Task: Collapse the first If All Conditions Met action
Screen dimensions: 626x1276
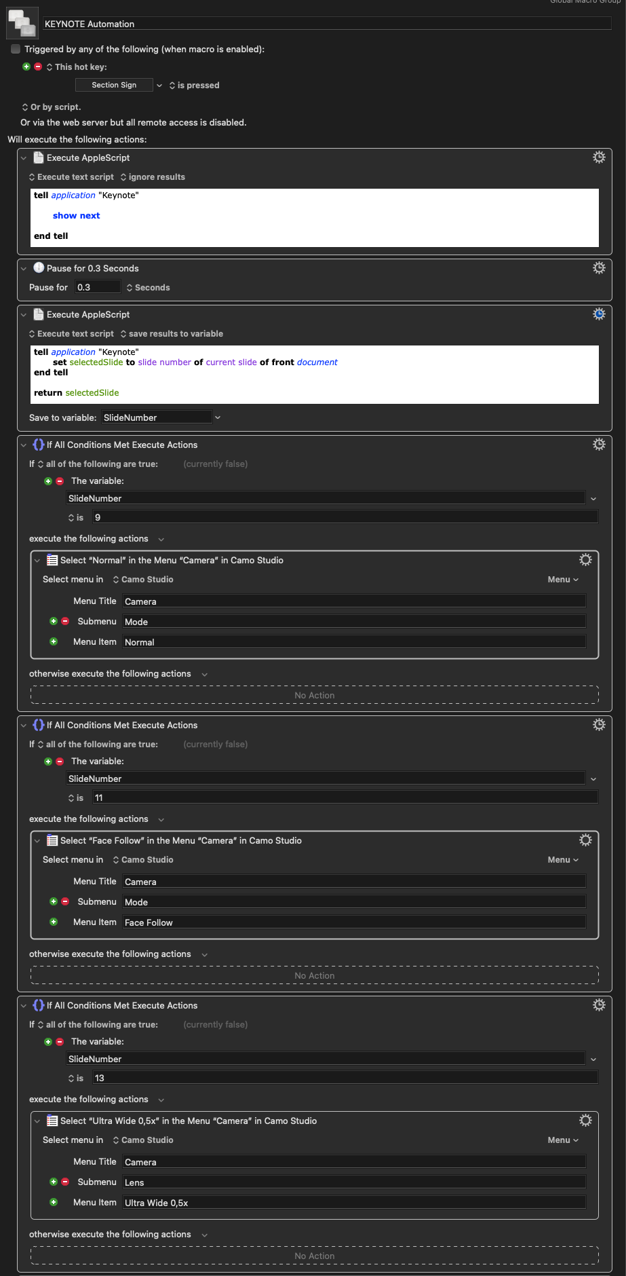Action: tap(24, 445)
